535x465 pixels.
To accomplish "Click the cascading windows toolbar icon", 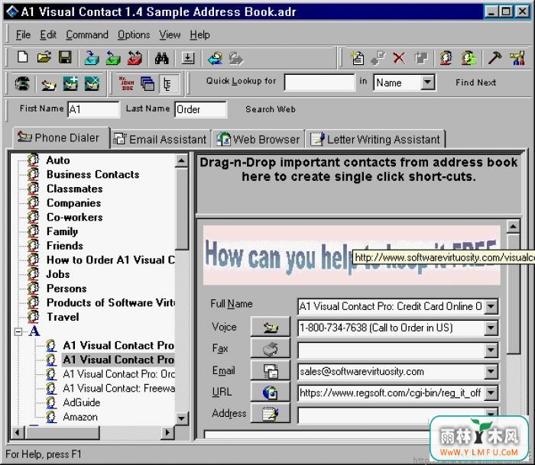I will point(148,83).
